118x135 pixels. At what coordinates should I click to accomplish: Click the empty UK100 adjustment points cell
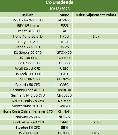(96, 58)
